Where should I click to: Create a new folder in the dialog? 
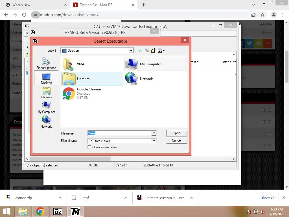tap(153, 51)
